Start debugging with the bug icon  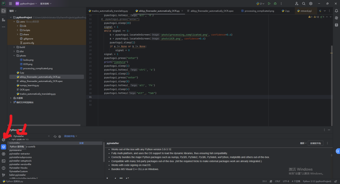(275, 4)
